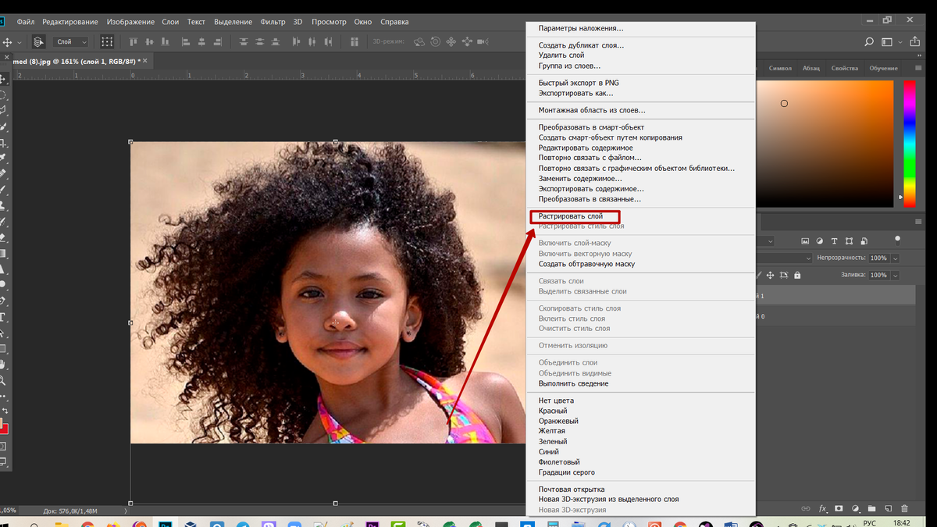
Task: Add a layer mask icon
Action: (x=839, y=508)
